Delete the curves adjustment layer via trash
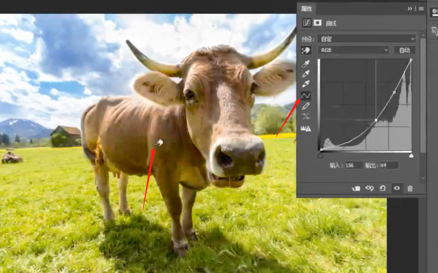 (410, 188)
